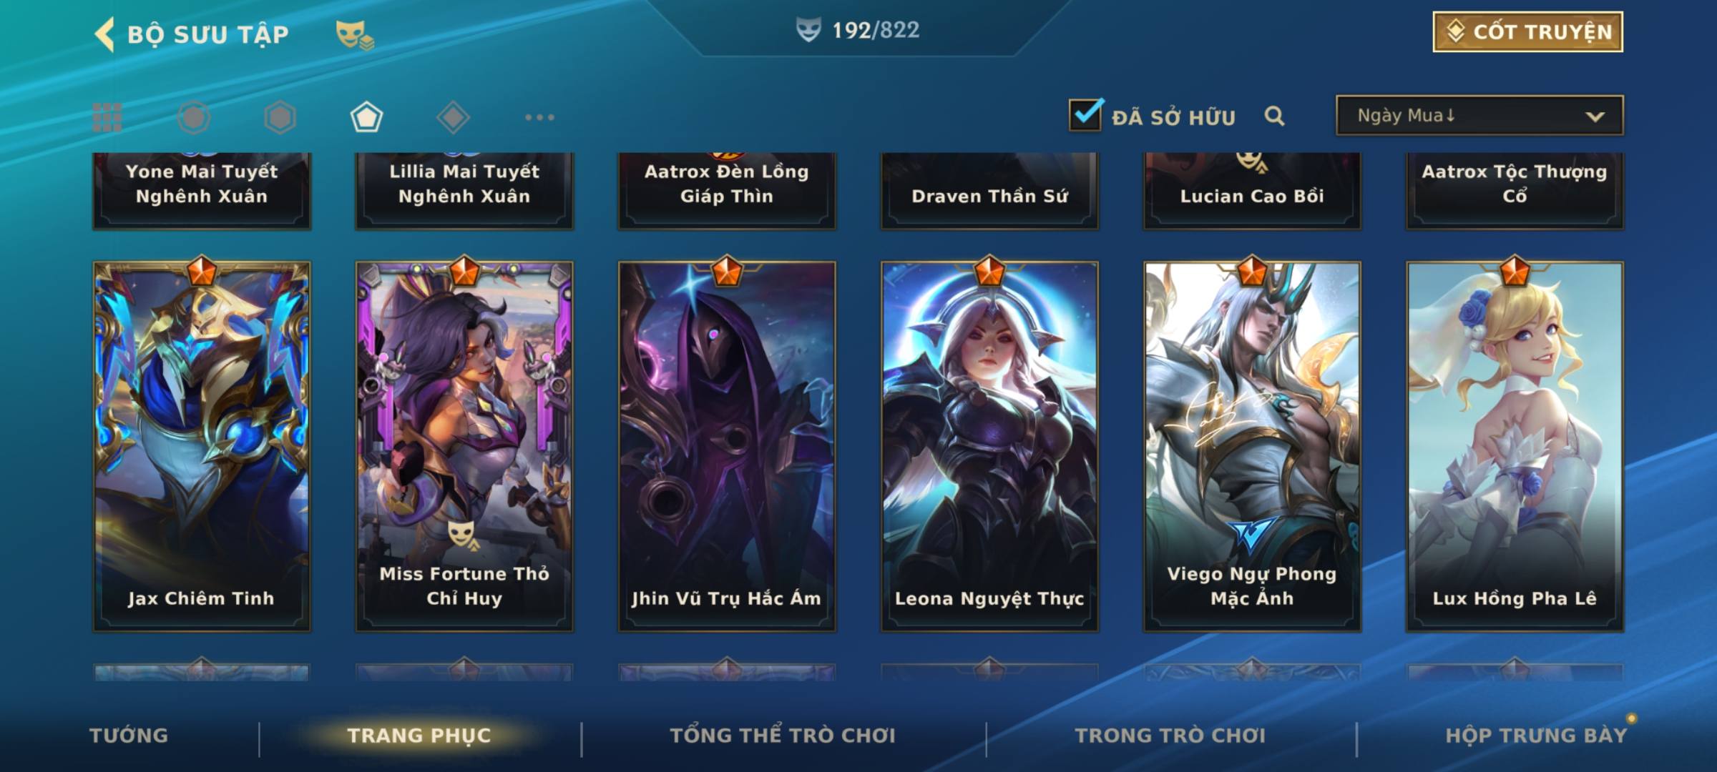
Task: Select the Leona Nguyệt Thực skin card
Action: coord(989,446)
